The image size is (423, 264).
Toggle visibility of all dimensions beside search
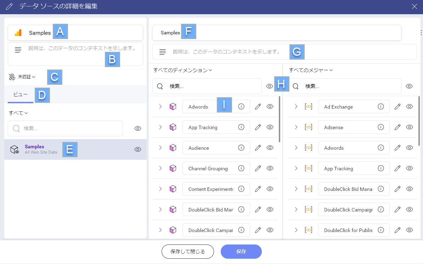click(x=270, y=86)
